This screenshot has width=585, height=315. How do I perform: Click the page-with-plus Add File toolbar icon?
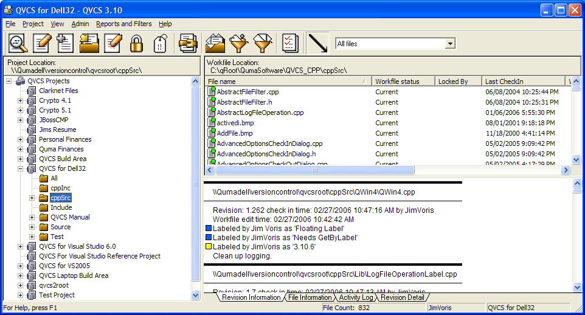pyautogui.click(x=65, y=43)
